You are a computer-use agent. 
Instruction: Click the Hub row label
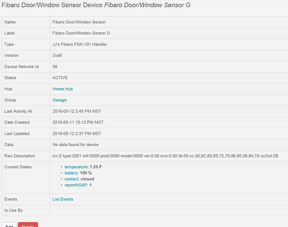coord(8,89)
